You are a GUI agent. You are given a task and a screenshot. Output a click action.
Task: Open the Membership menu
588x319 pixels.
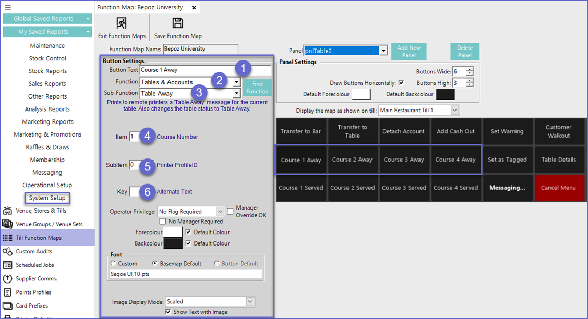47,159
